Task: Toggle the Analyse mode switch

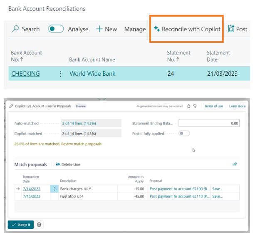Action: (56, 29)
